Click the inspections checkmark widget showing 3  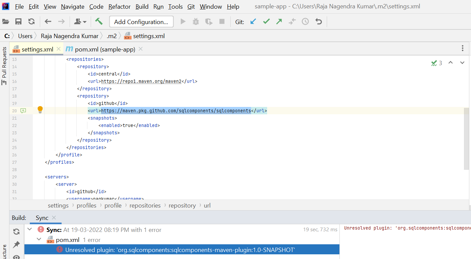[437, 63]
